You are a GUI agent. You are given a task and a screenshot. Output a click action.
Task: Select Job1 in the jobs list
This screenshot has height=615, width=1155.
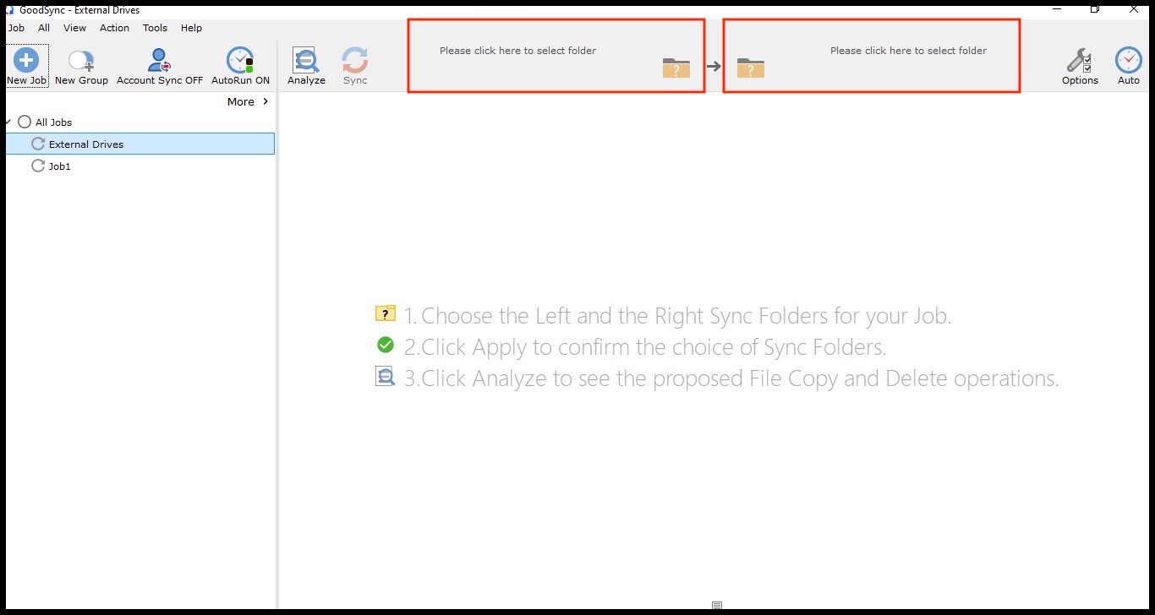point(59,166)
